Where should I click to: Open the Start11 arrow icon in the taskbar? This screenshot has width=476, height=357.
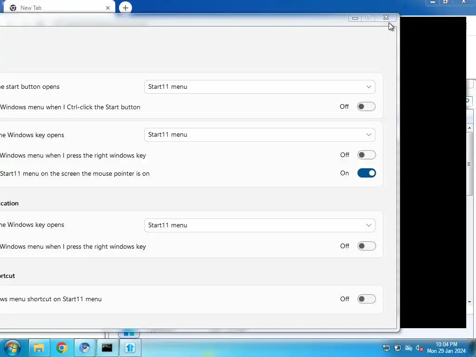[130, 348]
